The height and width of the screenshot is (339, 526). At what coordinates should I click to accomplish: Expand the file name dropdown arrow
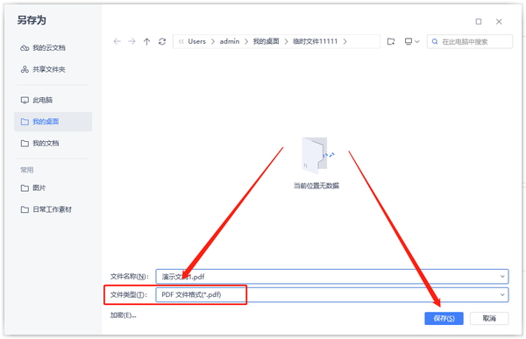(502, 277)
